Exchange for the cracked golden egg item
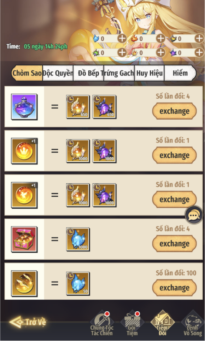Viewport: 205px width, 341px height. [174, 288]
